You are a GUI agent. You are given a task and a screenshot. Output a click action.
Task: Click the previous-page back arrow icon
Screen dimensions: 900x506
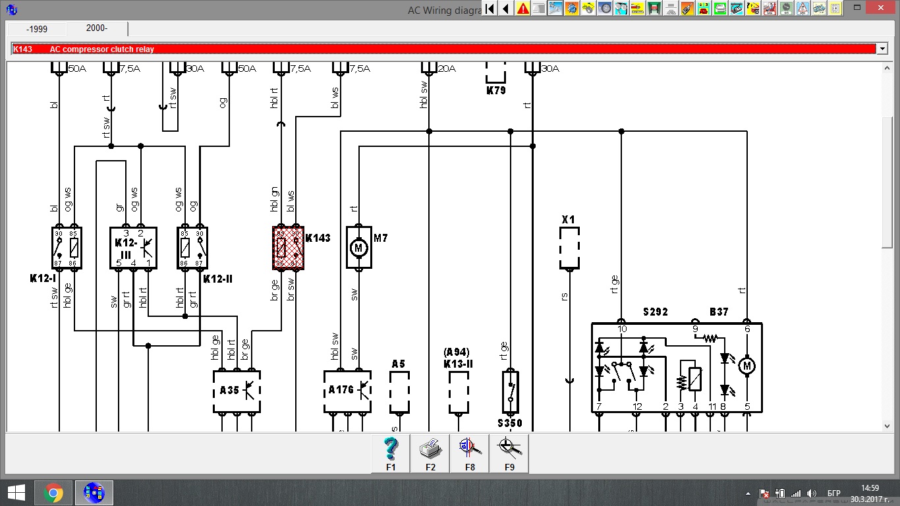[506, 9]
